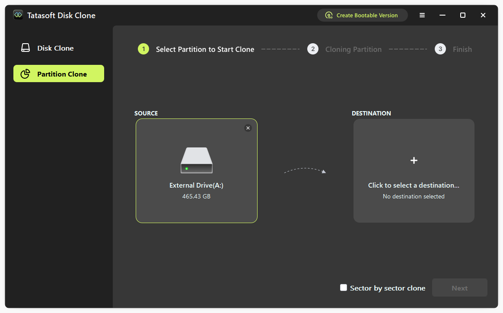The height and width of the screenshot is (313, 503).
Task: Click the step 2 Cloning Partition circle
Action: click(x=312, y=49)
